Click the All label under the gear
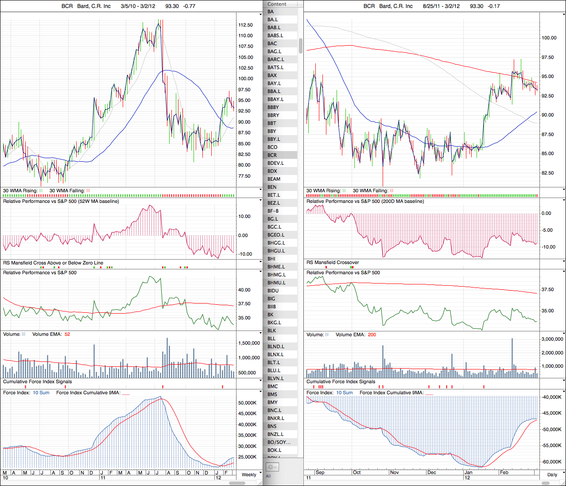Image resolution: width=566 pixels, height=486 pixels. coord(268,476)
